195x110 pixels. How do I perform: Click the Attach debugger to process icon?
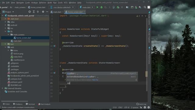[x=118, y=7]
